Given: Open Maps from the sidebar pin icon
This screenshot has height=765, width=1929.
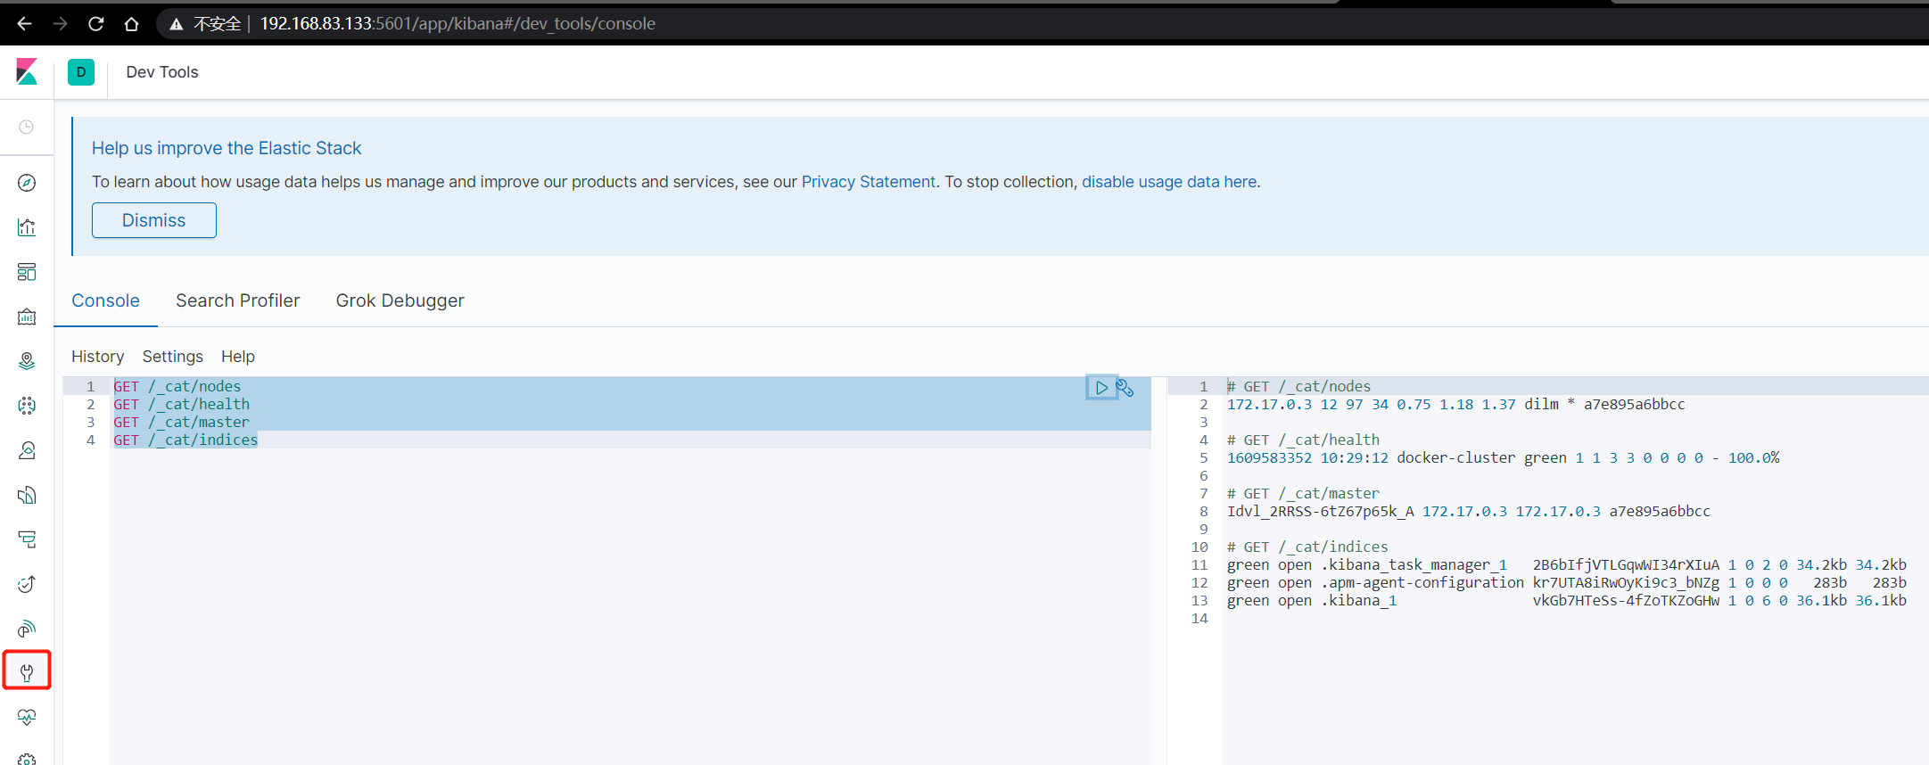Looking at the screenshot, I should [x=27, y=361].
